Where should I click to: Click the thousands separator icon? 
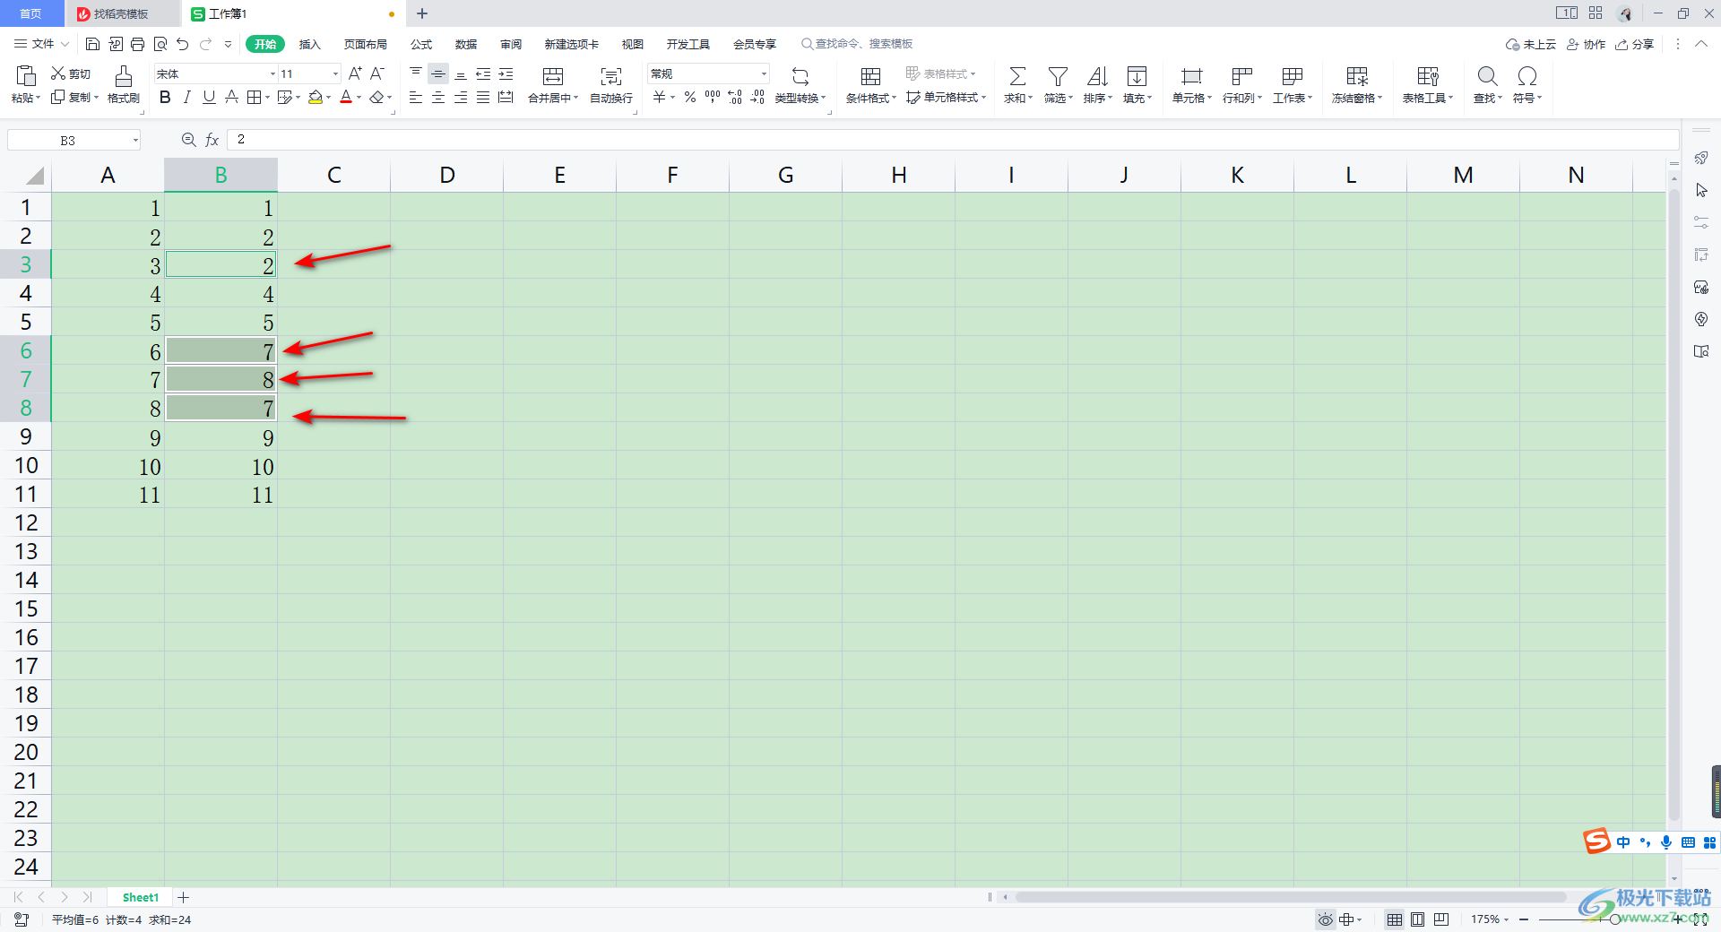713,97
